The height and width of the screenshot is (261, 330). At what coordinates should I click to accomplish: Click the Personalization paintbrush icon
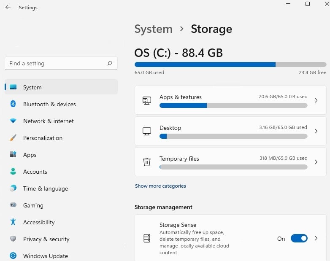pos(13,138)
